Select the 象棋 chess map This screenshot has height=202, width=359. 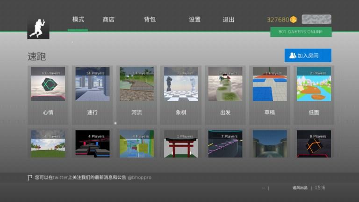181,84
